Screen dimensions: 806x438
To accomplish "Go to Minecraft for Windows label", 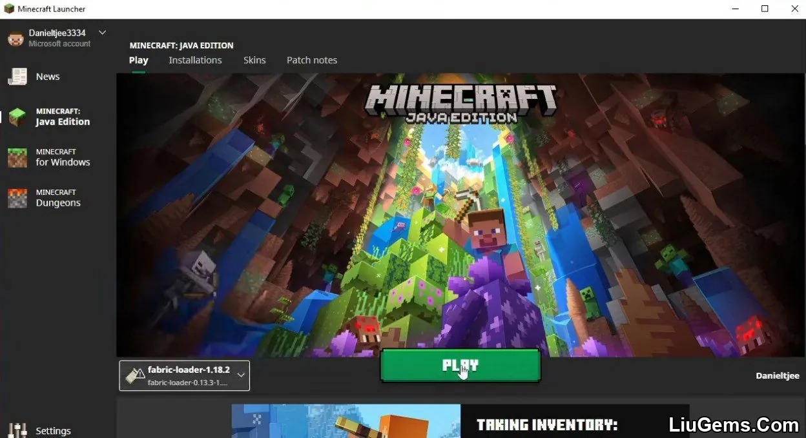I will point(63,157).
